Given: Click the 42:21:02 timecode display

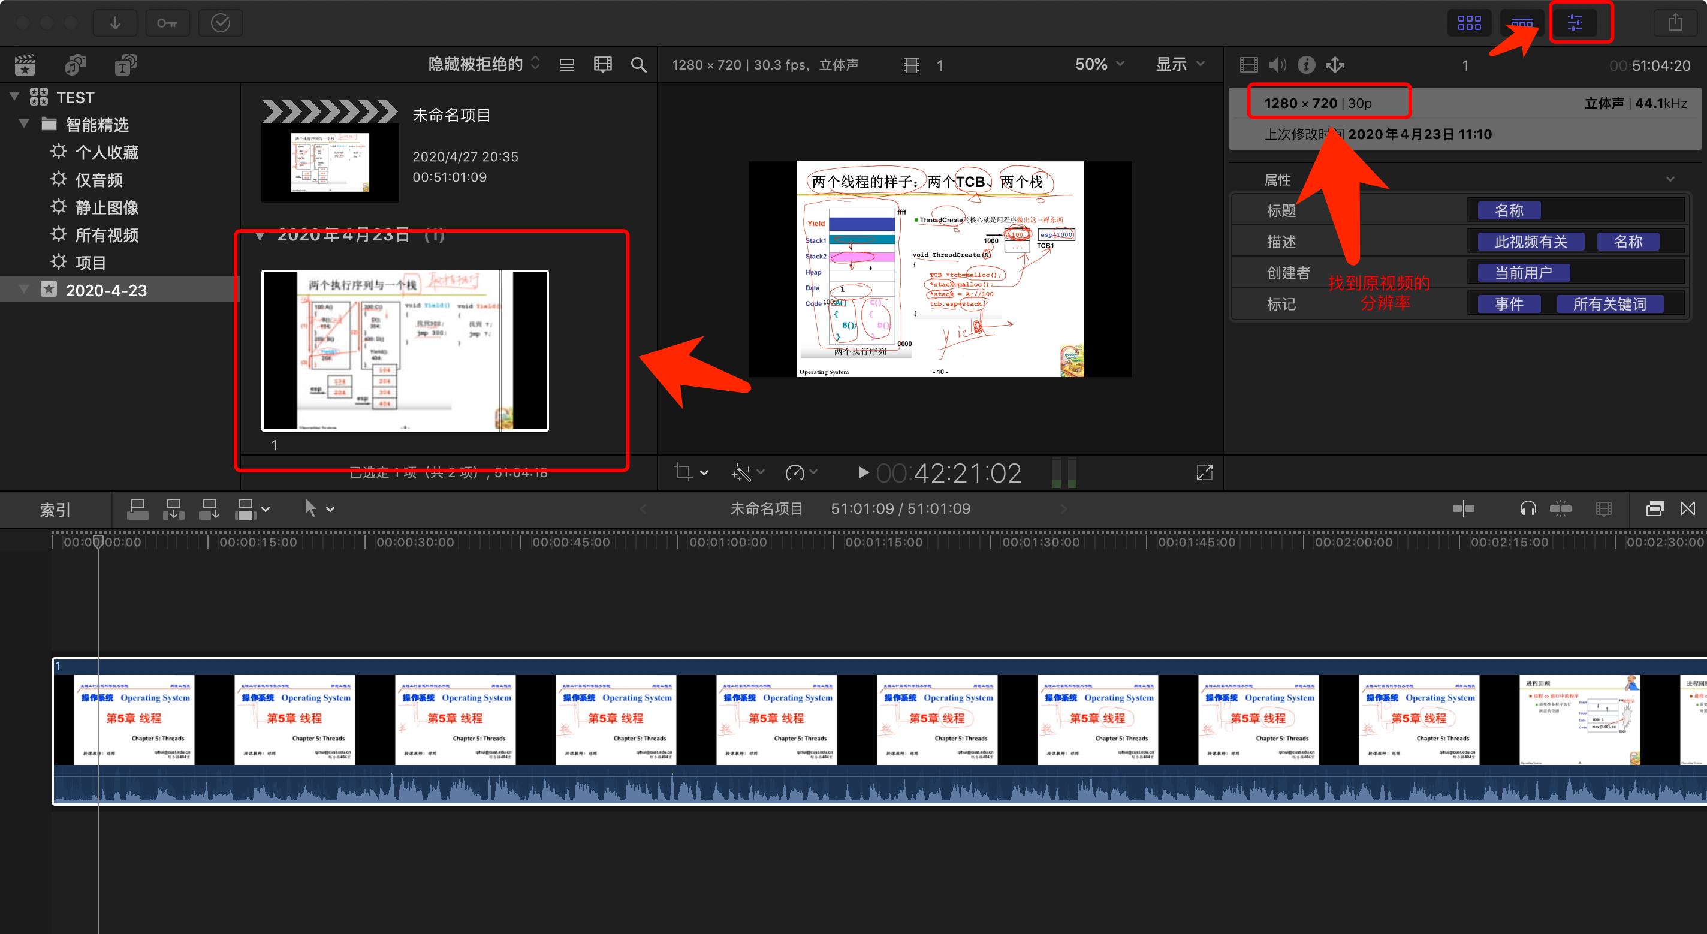Looking at the screenshot, I should pos(948,472).
